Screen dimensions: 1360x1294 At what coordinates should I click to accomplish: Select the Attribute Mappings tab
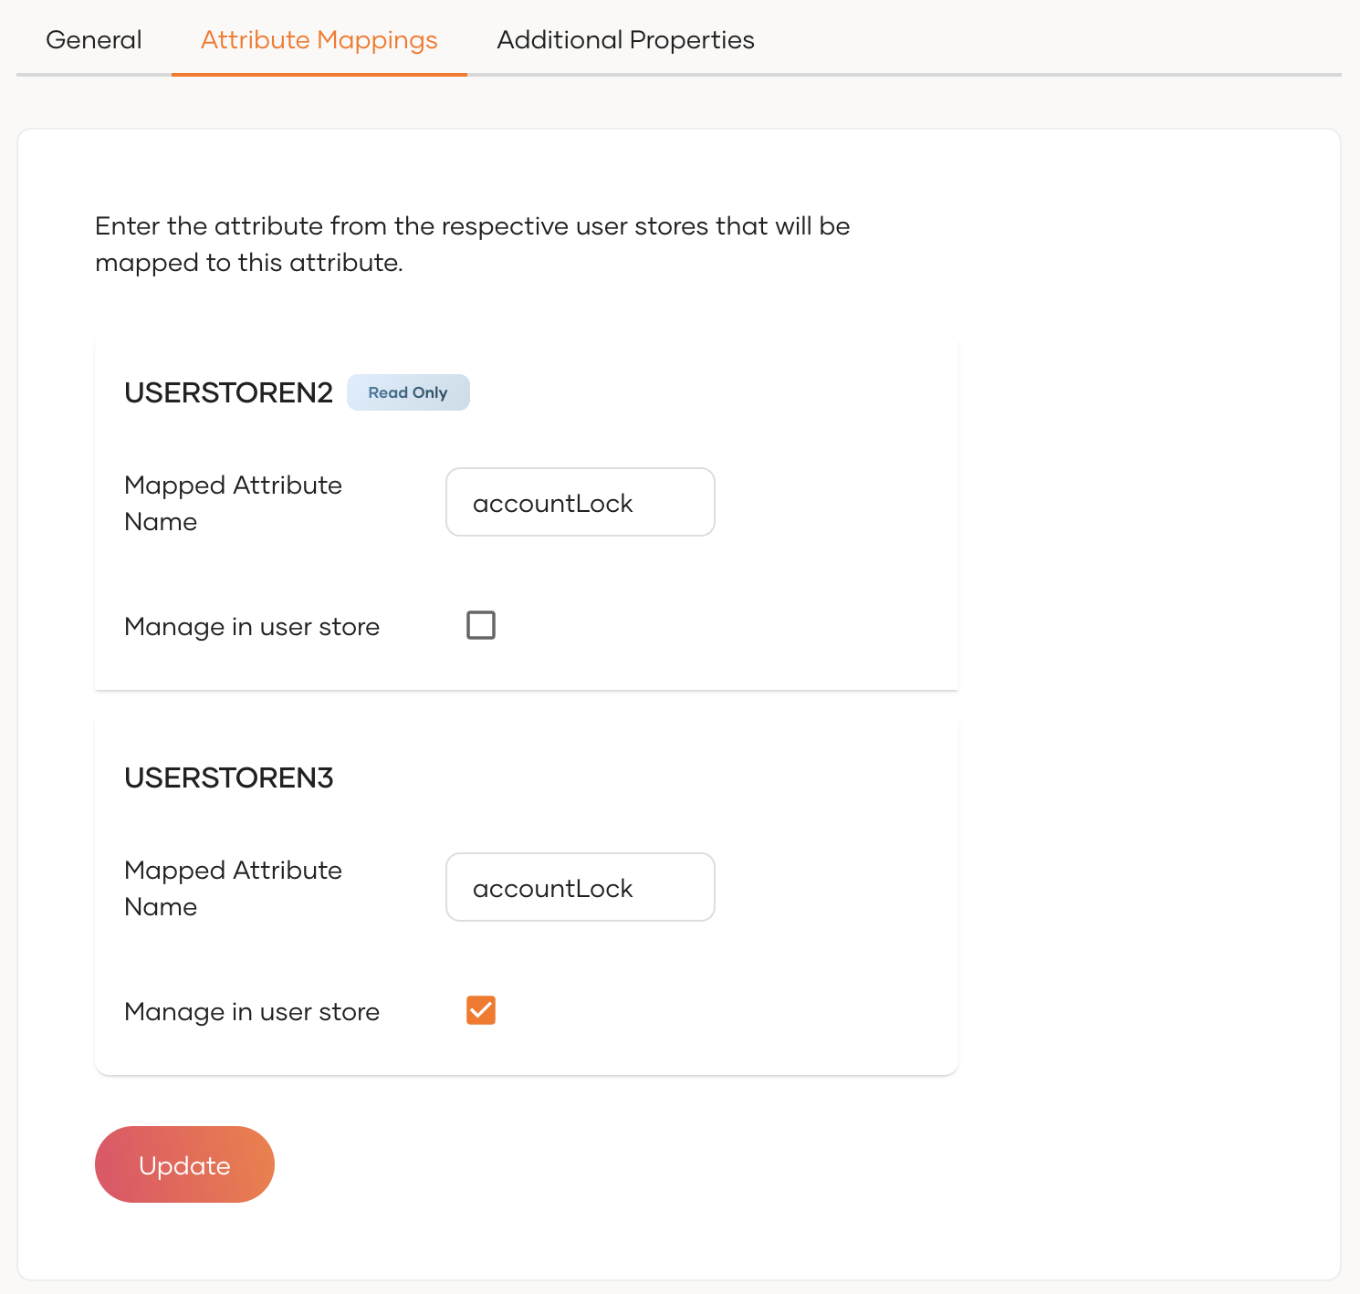click(319, 40)
